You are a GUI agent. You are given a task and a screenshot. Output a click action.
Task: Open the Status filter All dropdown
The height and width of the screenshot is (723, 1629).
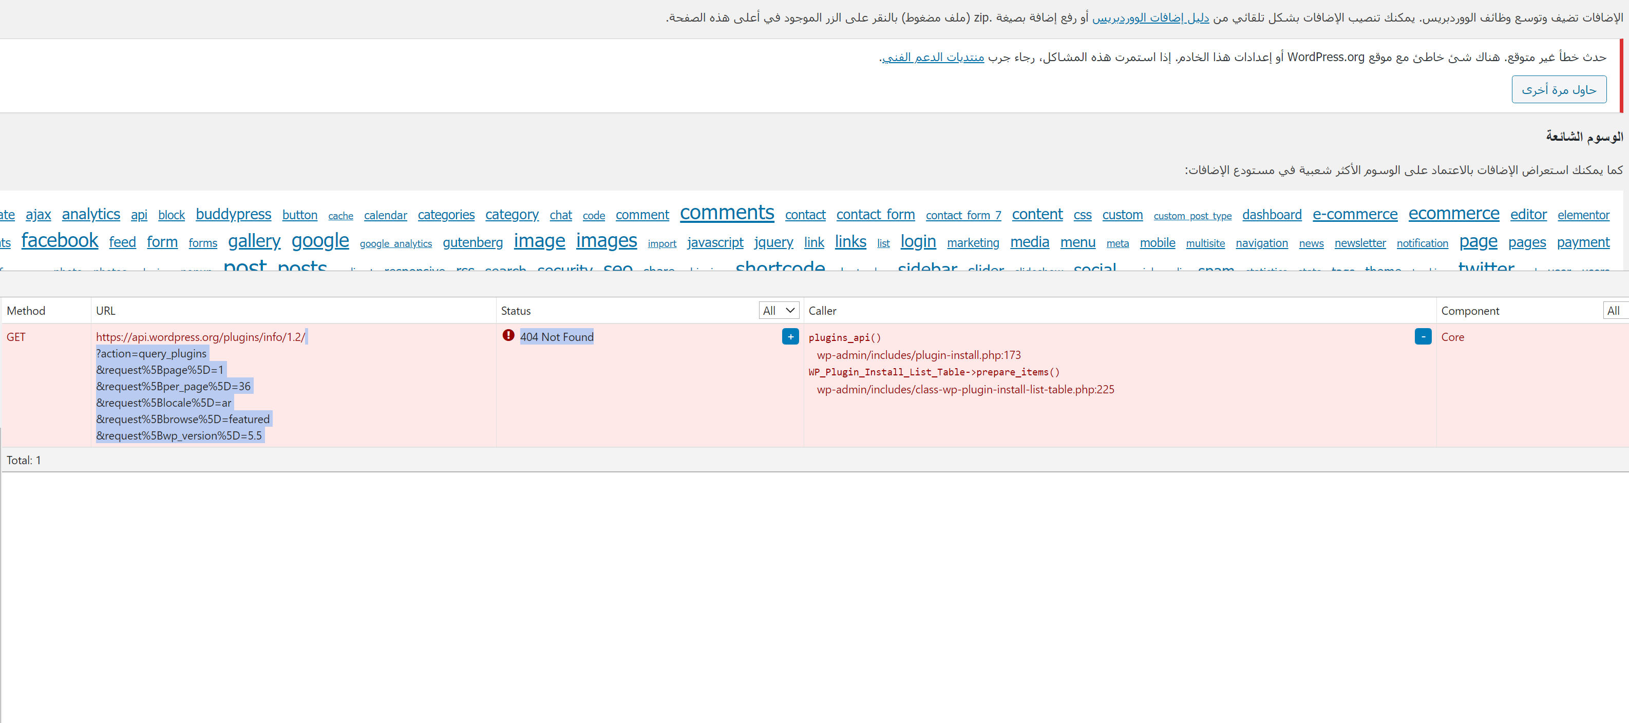coord(779,310)
